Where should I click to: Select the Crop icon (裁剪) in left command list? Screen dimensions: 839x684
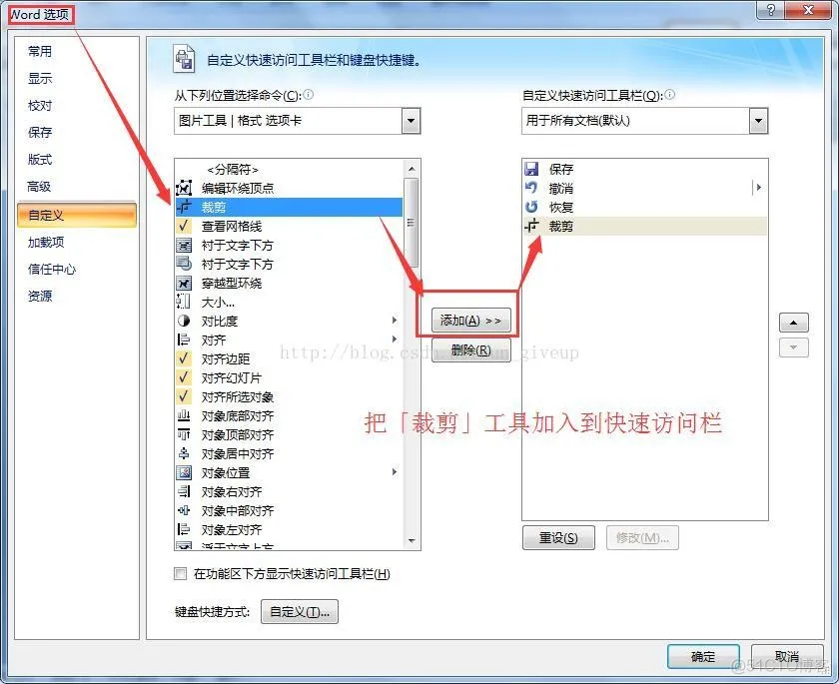(x=184, y=207)
